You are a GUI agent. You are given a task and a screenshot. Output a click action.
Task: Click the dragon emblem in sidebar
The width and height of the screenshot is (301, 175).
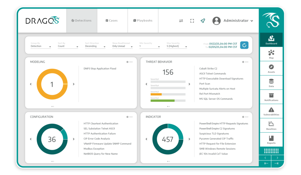[x=271, y=20]
